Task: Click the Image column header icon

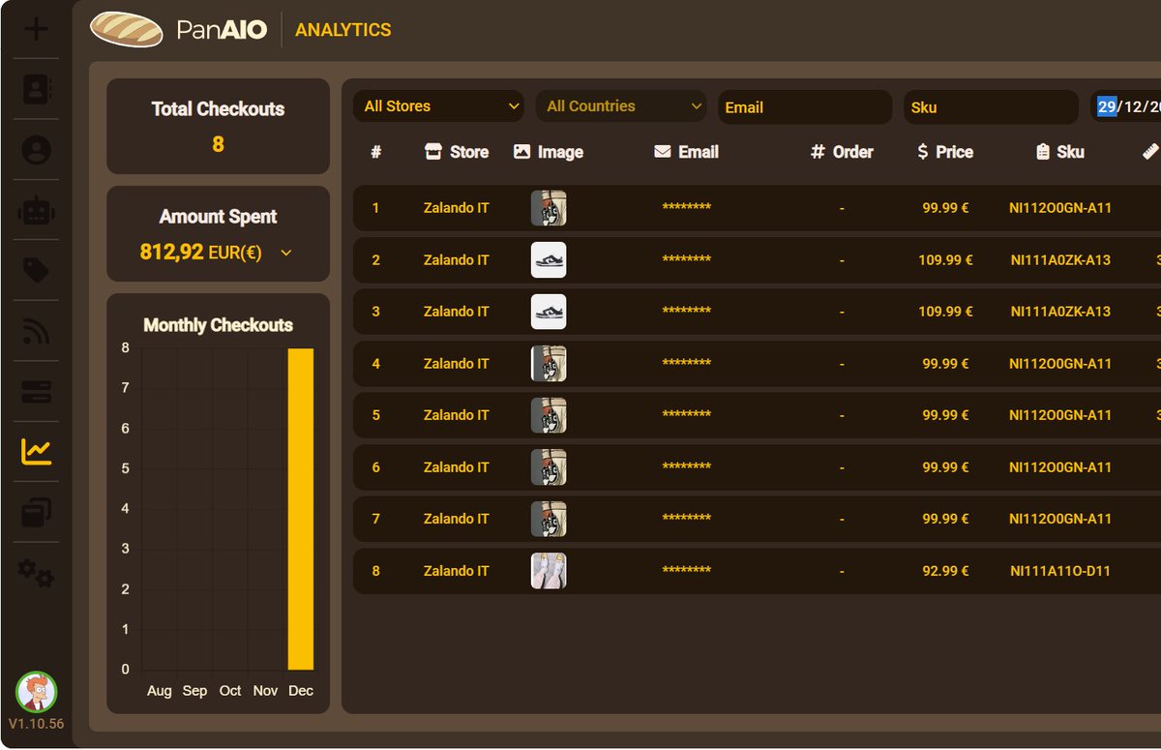Action: (x=521, y=151)
